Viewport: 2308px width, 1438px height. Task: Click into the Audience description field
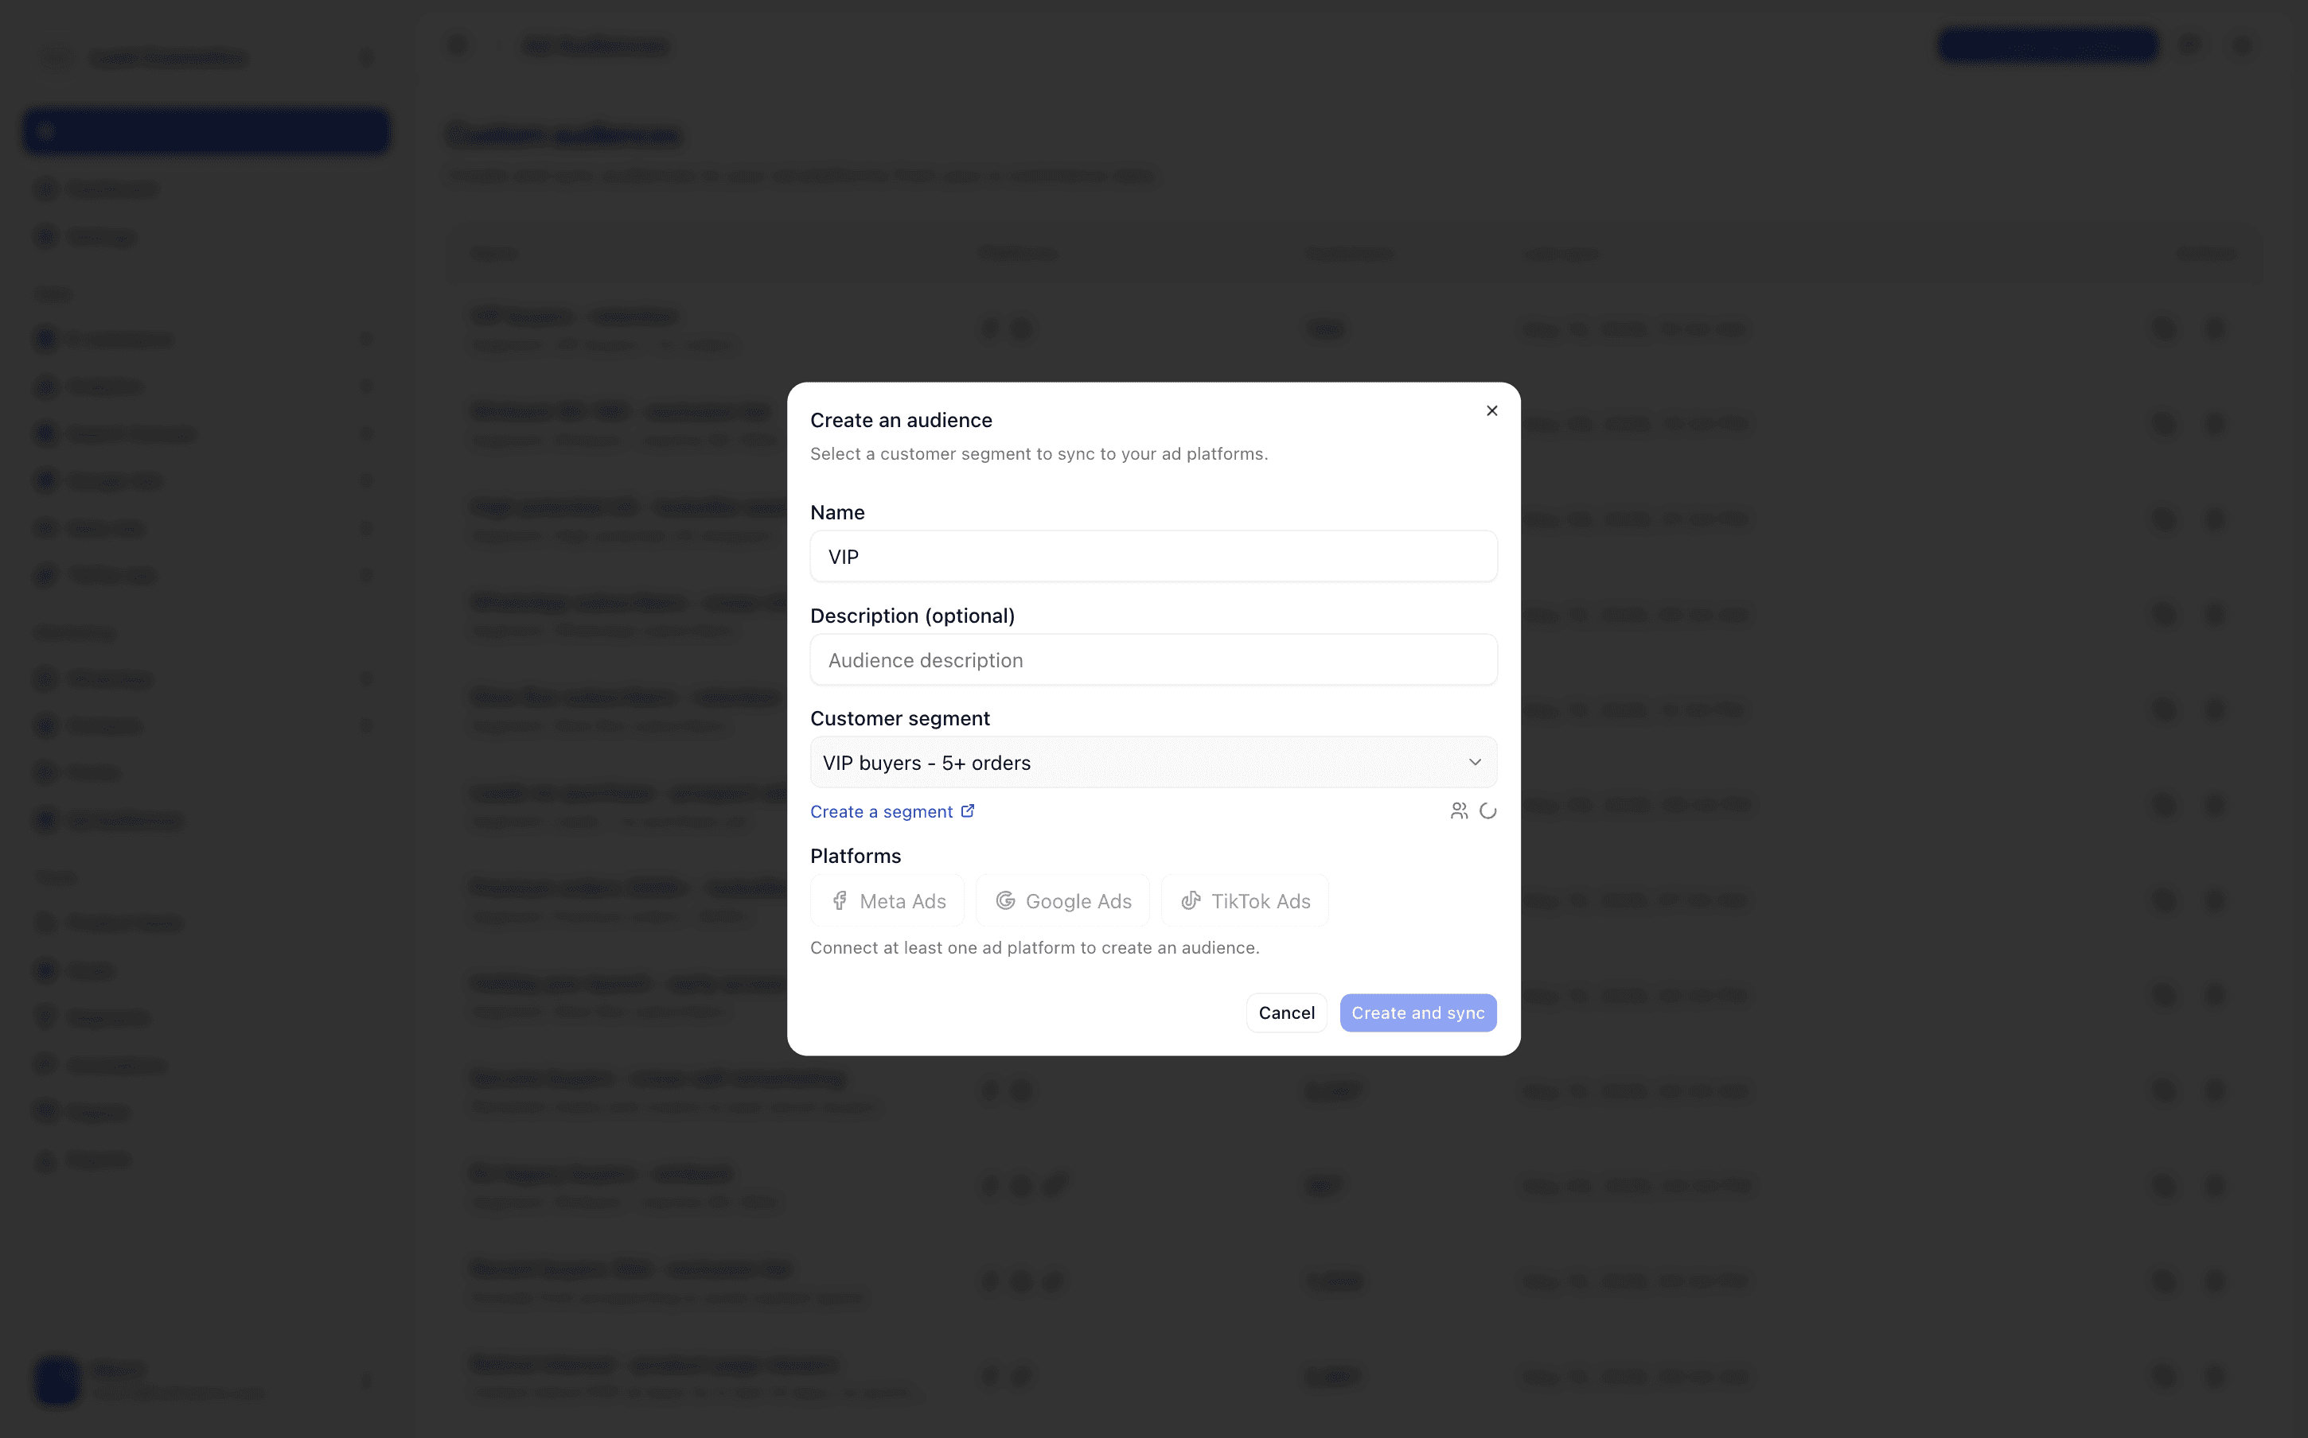pos(1153,660)
